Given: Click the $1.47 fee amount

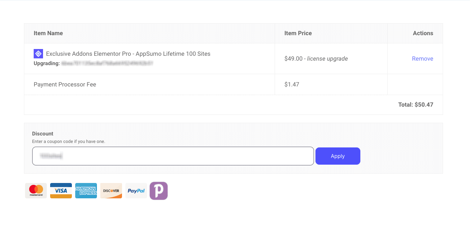Looking at the screenshot, I should point(292,85).
